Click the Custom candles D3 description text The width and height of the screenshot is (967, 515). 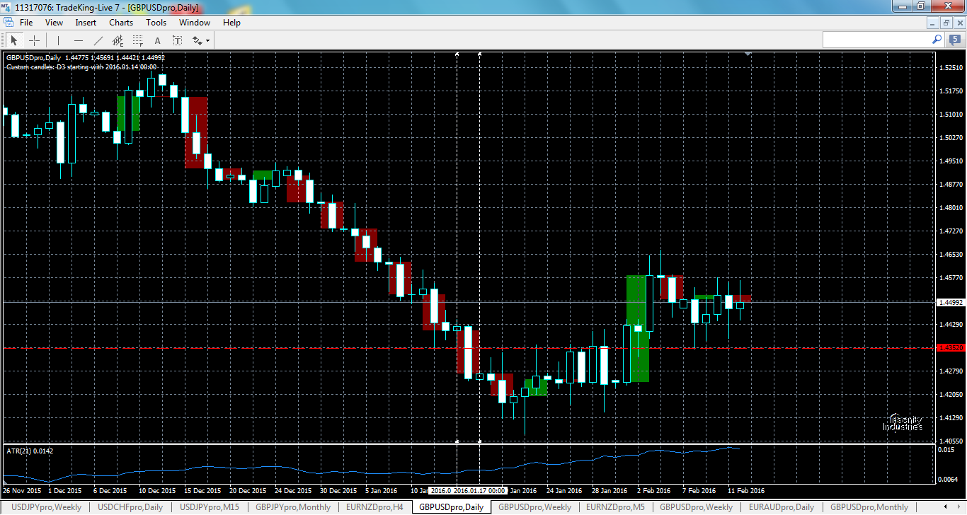[81, 67]
